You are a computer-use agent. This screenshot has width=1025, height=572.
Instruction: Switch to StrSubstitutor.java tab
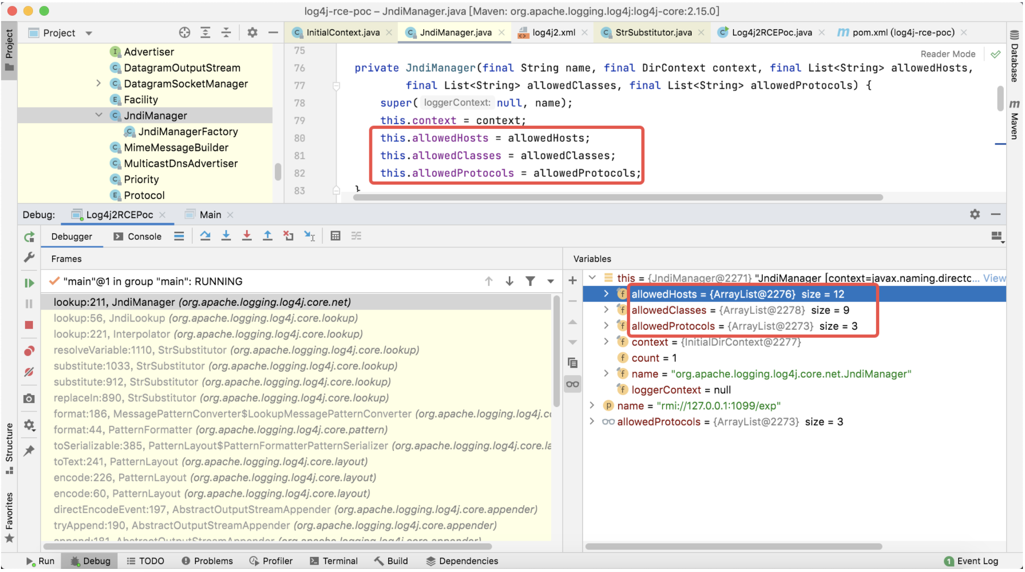653,32
